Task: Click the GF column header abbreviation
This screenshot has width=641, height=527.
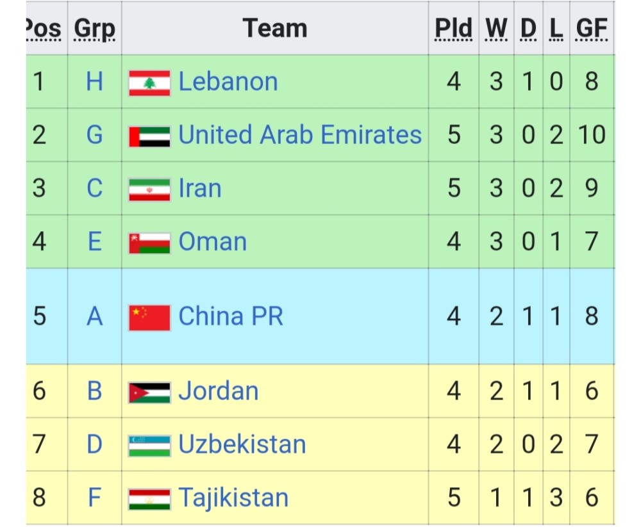Action: (x=591, y=28)
